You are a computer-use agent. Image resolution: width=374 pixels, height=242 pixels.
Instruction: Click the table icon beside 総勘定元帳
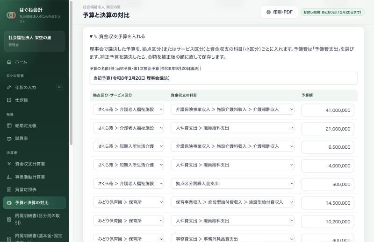tap(9, 125)
